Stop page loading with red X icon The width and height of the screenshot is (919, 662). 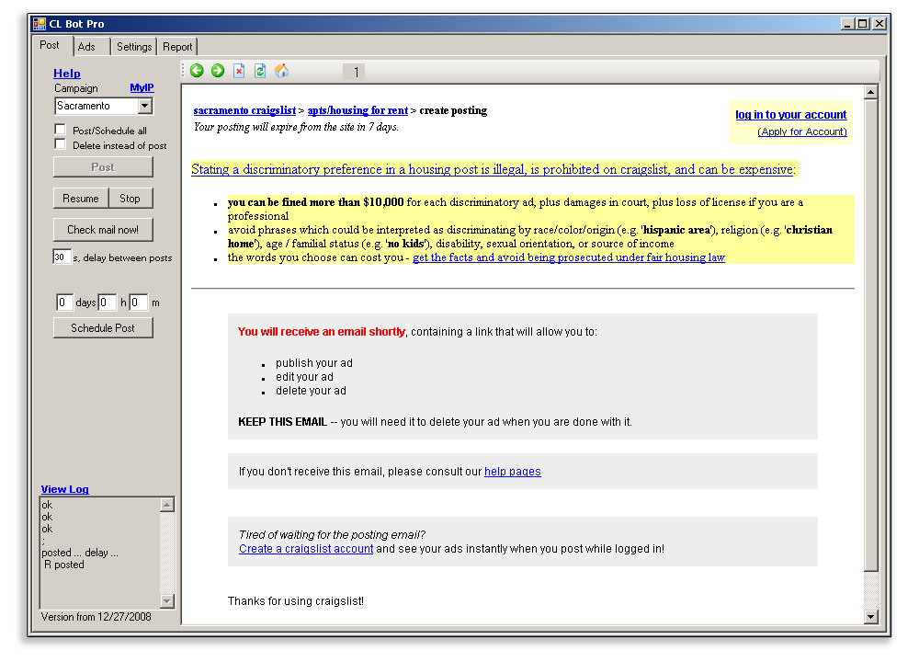coord(239,71)
